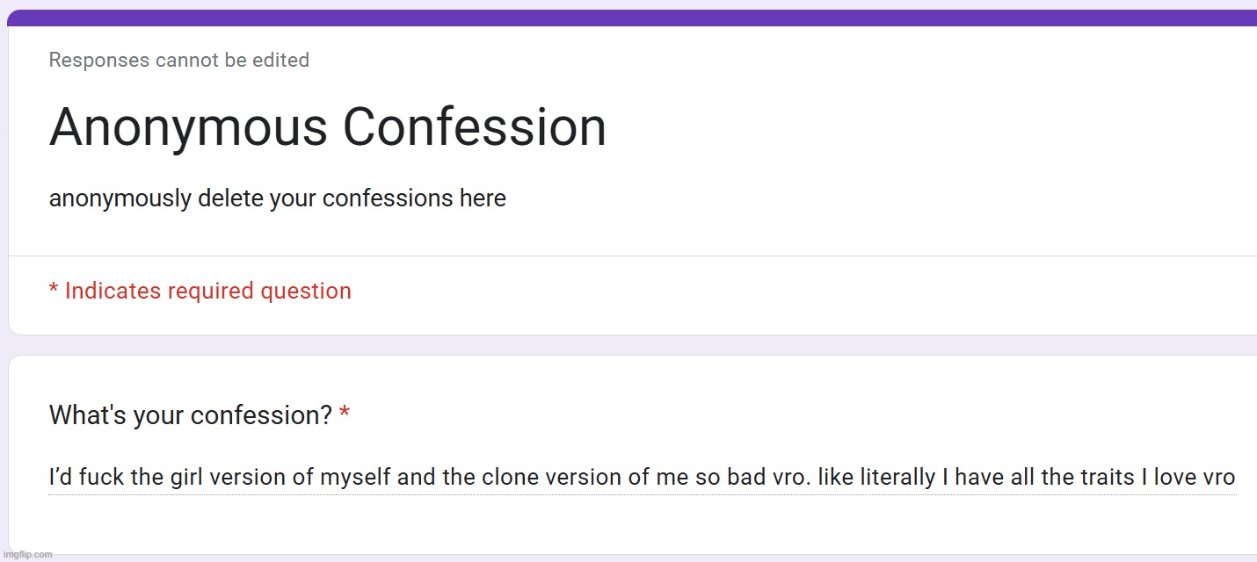
Task: Click the word "Confession" in the form title
Action: click(475, 127)
